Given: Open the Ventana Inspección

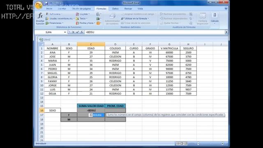Looking at the screenshot, I should click(203, 19).
